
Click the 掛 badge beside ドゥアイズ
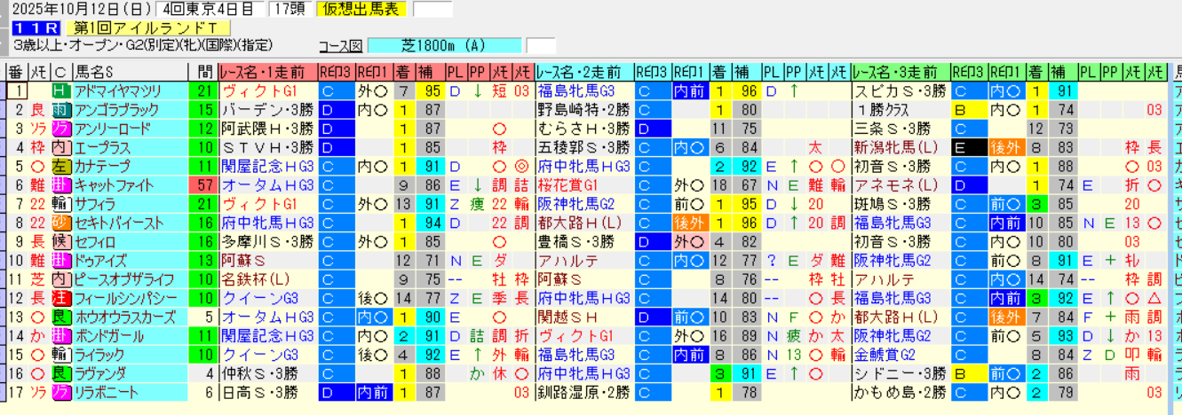tap(61, 261)
